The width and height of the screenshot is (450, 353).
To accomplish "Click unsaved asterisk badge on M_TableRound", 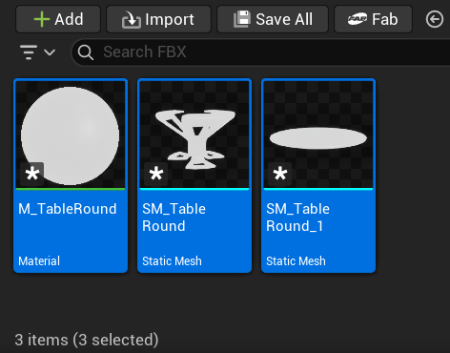I will coord(32,174).
